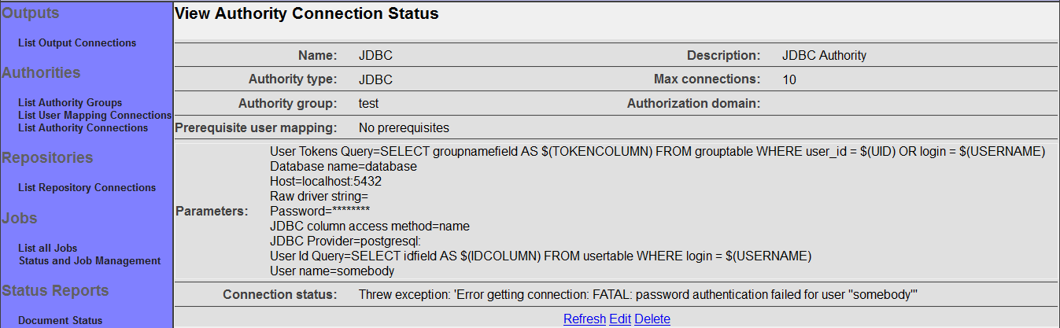Select List Authority Connections link
This screenshot has width=1060, height=328.
pos(83,127)
